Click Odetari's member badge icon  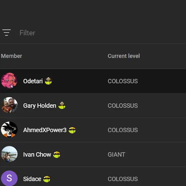point(48,81)
